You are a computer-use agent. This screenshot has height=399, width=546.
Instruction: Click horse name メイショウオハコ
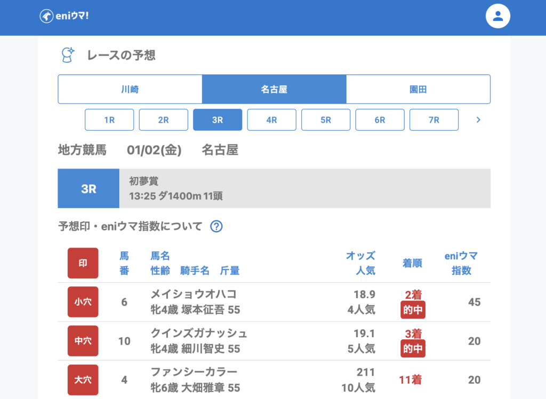(194, 294)
